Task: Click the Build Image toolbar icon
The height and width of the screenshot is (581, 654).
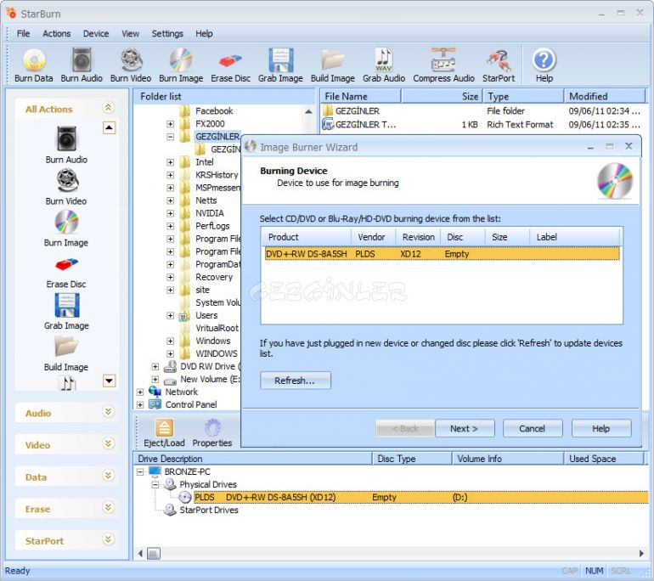Action: pos(332,60)
